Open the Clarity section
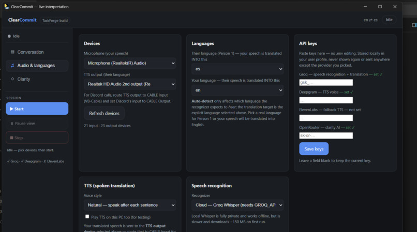Viewport: 417px width, 232px height. [x=37, y=79]
